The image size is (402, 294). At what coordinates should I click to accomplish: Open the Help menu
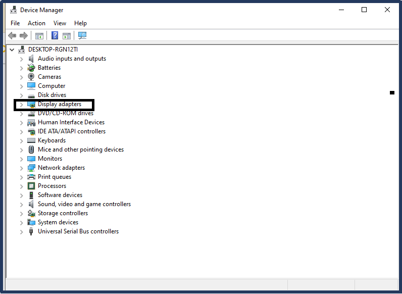80,23
